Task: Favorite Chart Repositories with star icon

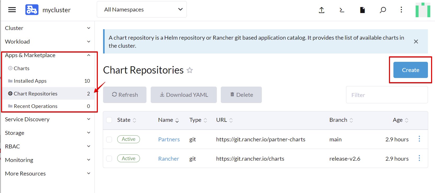Action: tap(190, 70)
